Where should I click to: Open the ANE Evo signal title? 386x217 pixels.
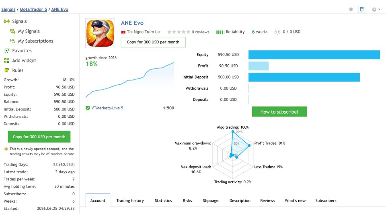point(132,23)
